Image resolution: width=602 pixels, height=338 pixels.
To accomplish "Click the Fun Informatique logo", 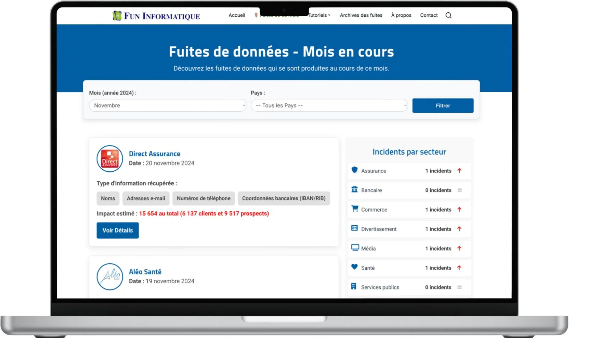I will 156,16.
